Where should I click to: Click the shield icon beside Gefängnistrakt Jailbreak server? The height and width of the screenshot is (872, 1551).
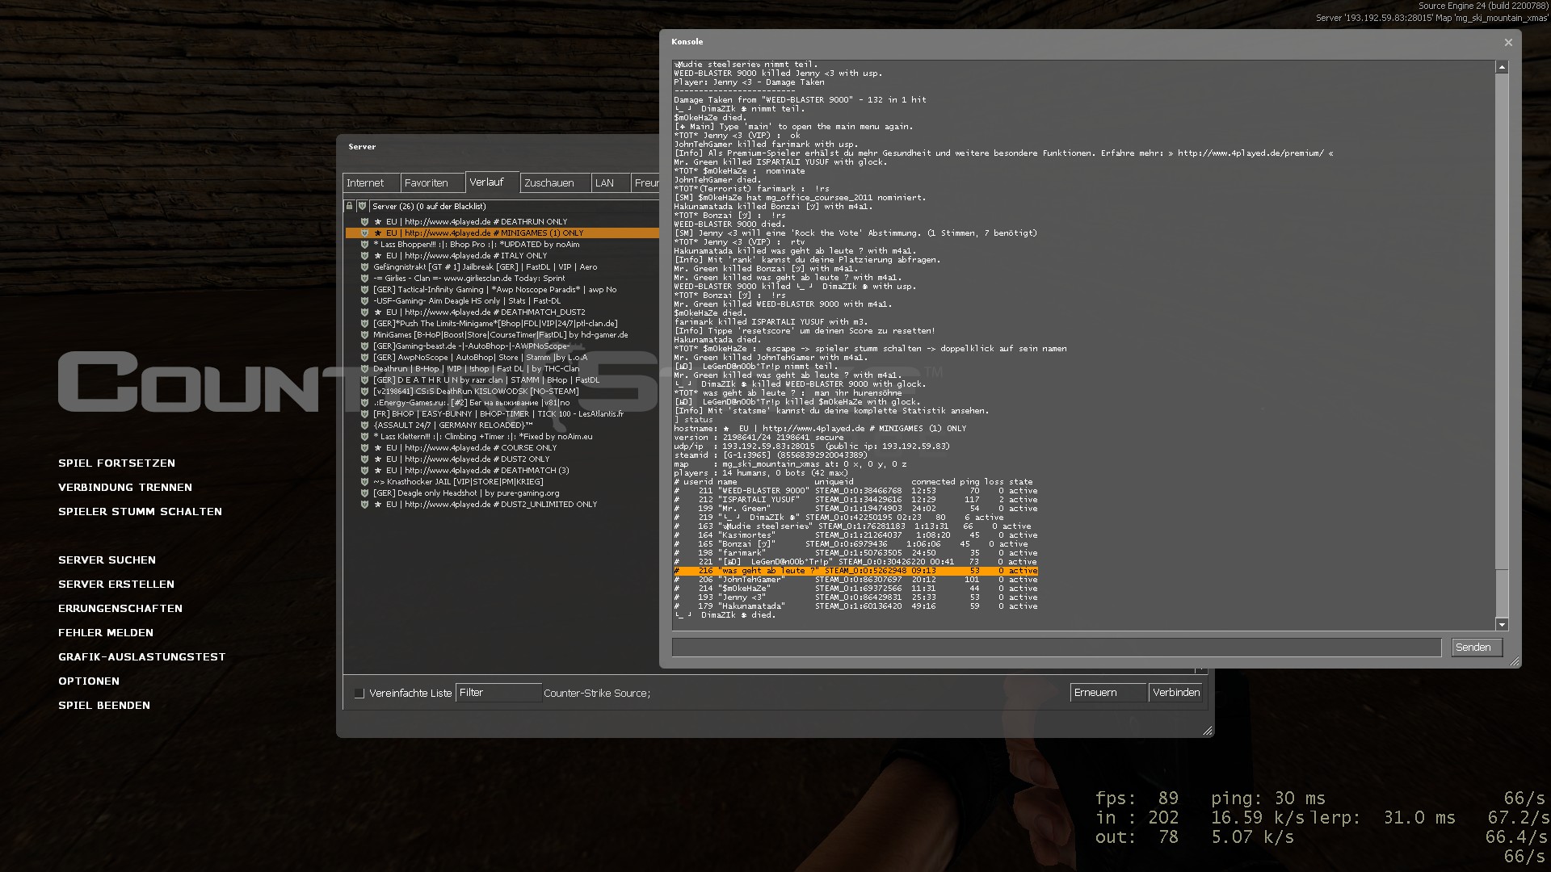(x=364, y=266)
